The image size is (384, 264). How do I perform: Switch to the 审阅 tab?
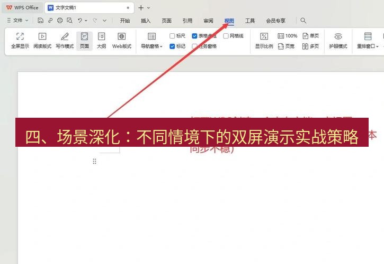pyautogui.click(x=208, y=21)
